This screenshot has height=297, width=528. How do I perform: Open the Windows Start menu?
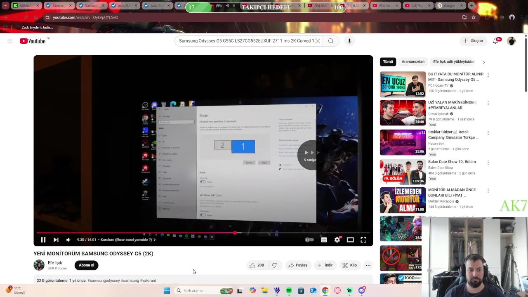(x=167, y=290)
